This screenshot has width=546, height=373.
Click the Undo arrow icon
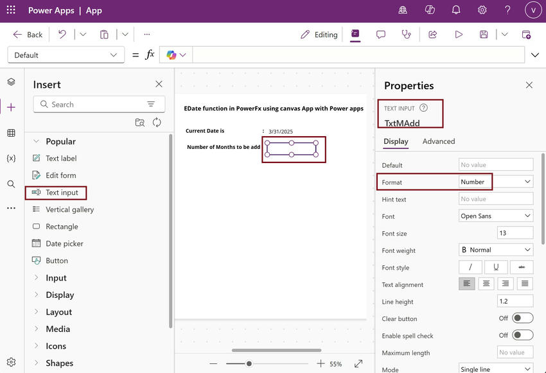(62, 34)
